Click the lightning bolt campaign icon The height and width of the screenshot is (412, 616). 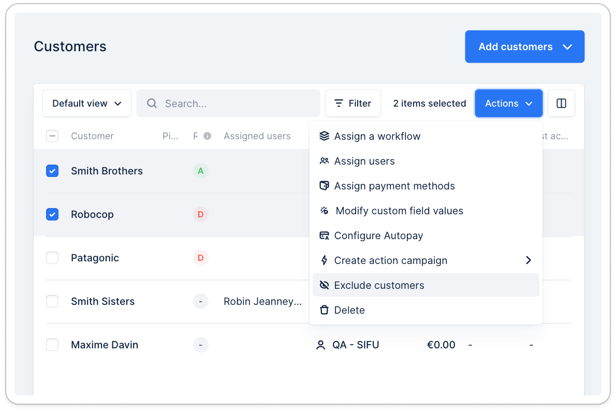[325, 260]
